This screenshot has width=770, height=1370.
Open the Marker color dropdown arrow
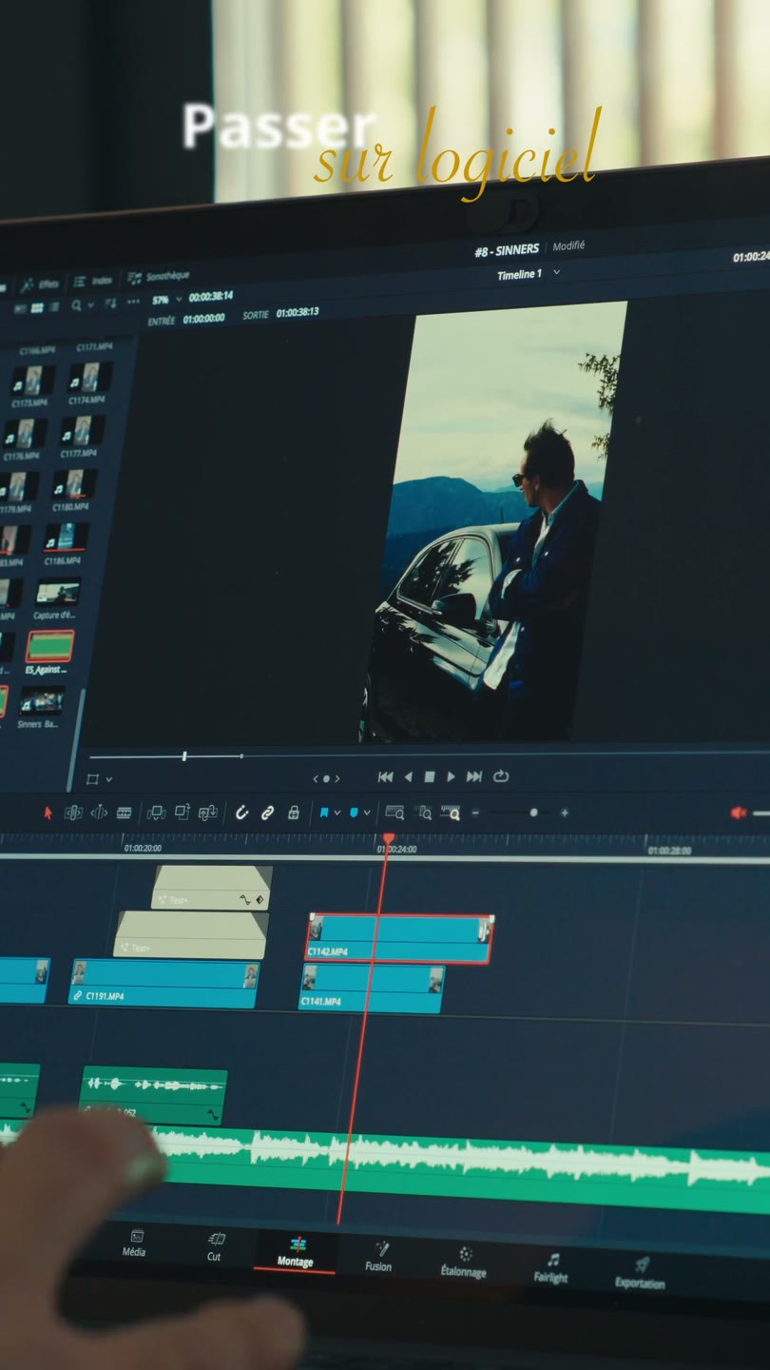tap(367, 813)
